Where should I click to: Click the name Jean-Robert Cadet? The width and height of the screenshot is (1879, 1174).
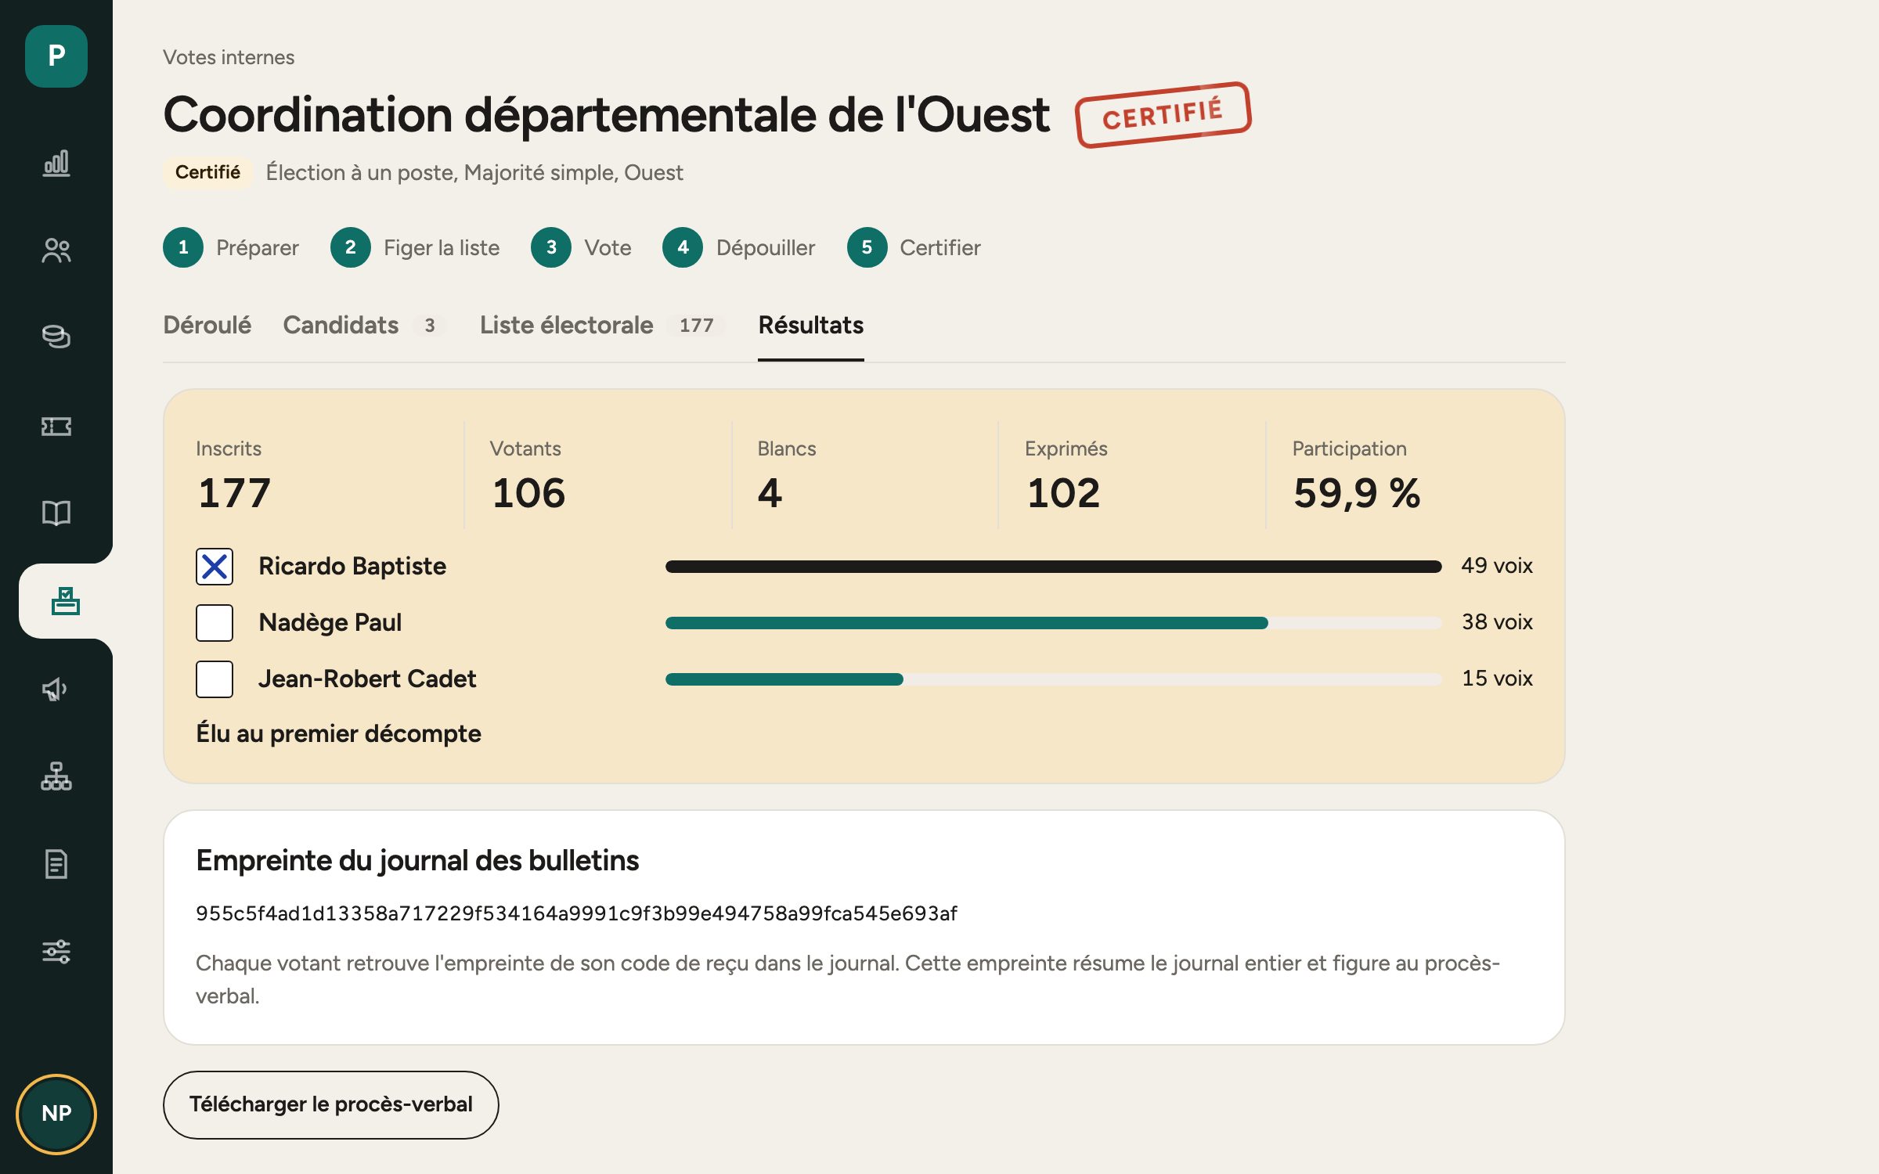367,679
